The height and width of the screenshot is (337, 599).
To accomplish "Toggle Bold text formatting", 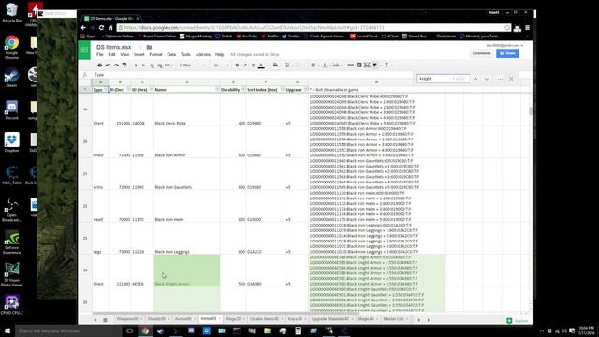I will click(x=237, y=66).
